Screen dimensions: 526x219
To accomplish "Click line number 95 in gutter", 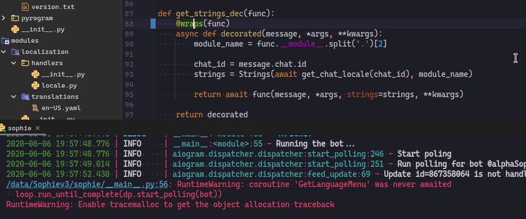I will (x=129, y=94).
